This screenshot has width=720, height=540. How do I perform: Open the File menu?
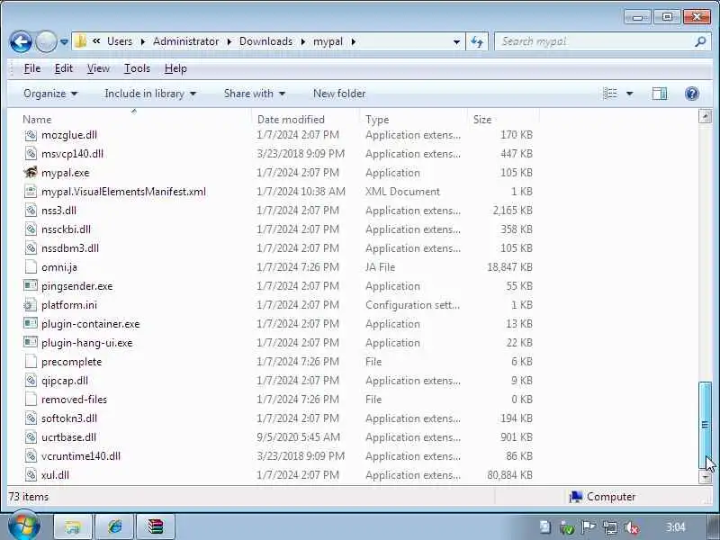32,68
